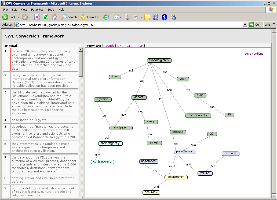The height and width of the screenshot is (200, 277).
Task: Expand the Mail options dropdown arrow
Action: [121, 17]
